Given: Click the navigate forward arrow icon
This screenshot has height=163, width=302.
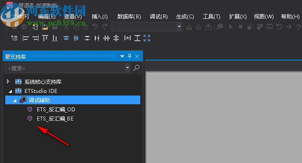Looking at the screenshot, I should [24, 27].
